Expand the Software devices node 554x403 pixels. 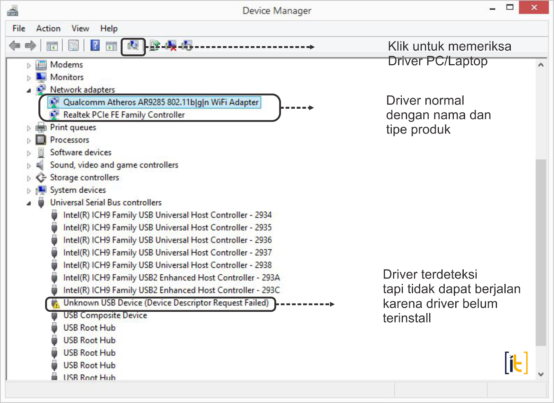[29, 153]
